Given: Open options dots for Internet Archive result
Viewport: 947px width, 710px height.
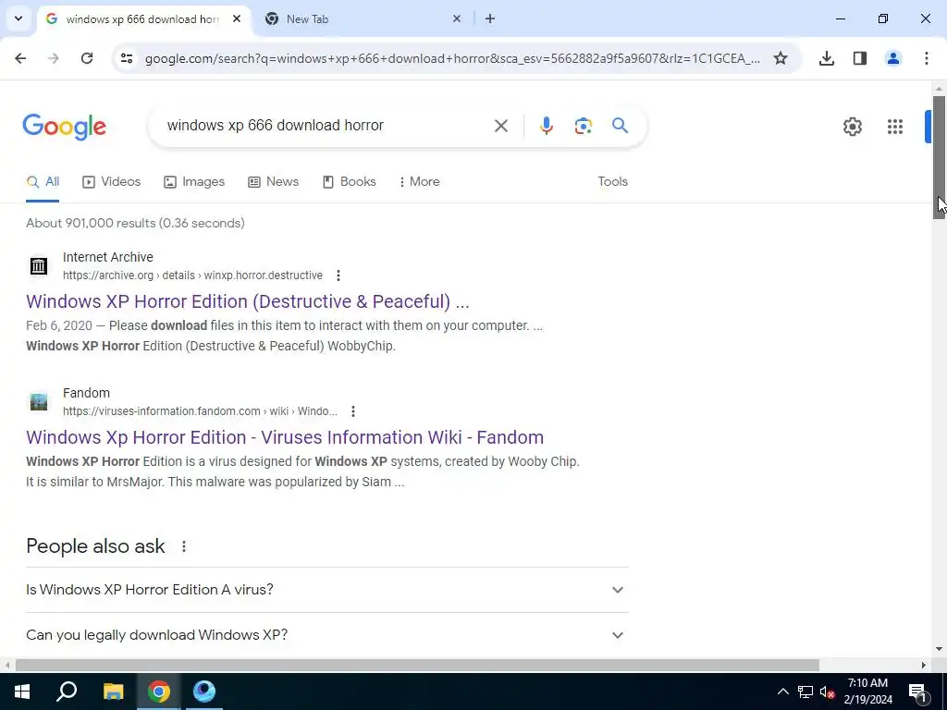Looking at the screenshot, I should tap(338, 275).
